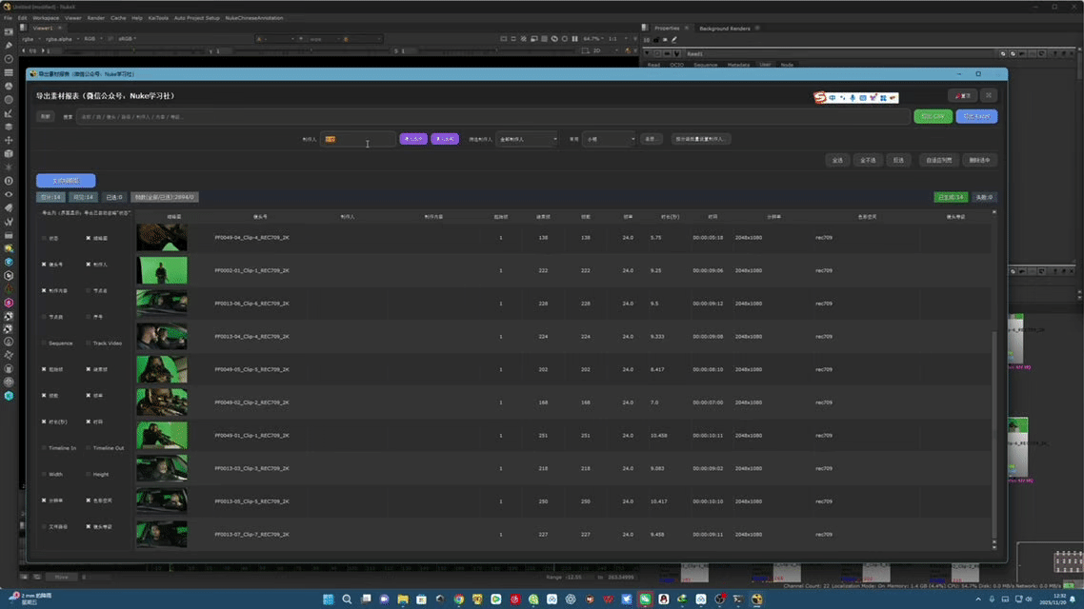The width and height of the screenshot is (1084, 609).
Task: Enable the Sequence column checkbox
Action: click(x=44, y=344)
